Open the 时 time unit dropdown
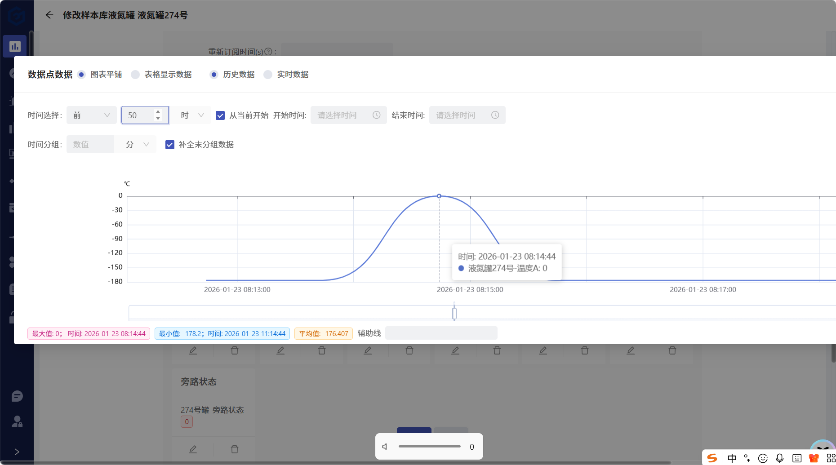This screenshot has height=465, width=836. [192, 115]
